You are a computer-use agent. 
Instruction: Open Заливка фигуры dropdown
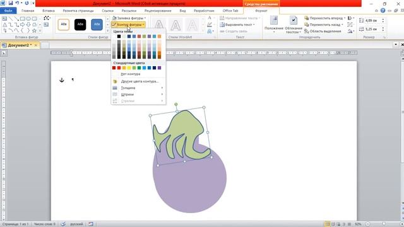point(129,18)
